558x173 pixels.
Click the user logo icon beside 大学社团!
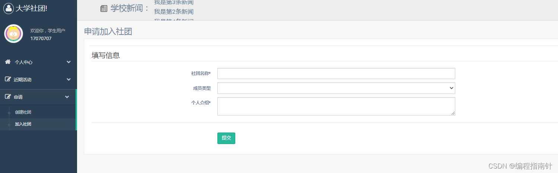(9, 8)
